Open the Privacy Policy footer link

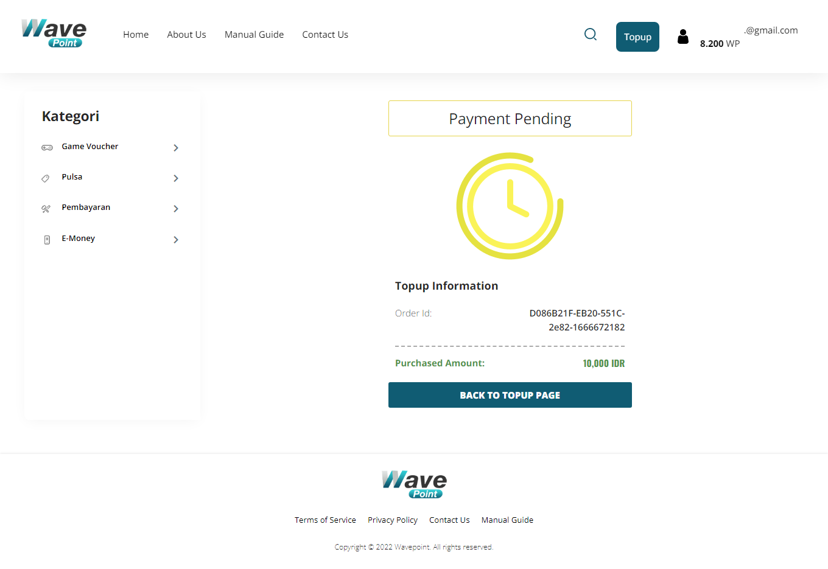tap(393, 520)
